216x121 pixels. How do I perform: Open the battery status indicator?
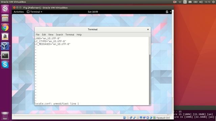click(195, 2)
